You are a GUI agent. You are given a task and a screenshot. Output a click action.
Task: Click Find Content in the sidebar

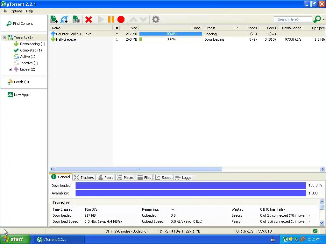[x=20, y=24]
